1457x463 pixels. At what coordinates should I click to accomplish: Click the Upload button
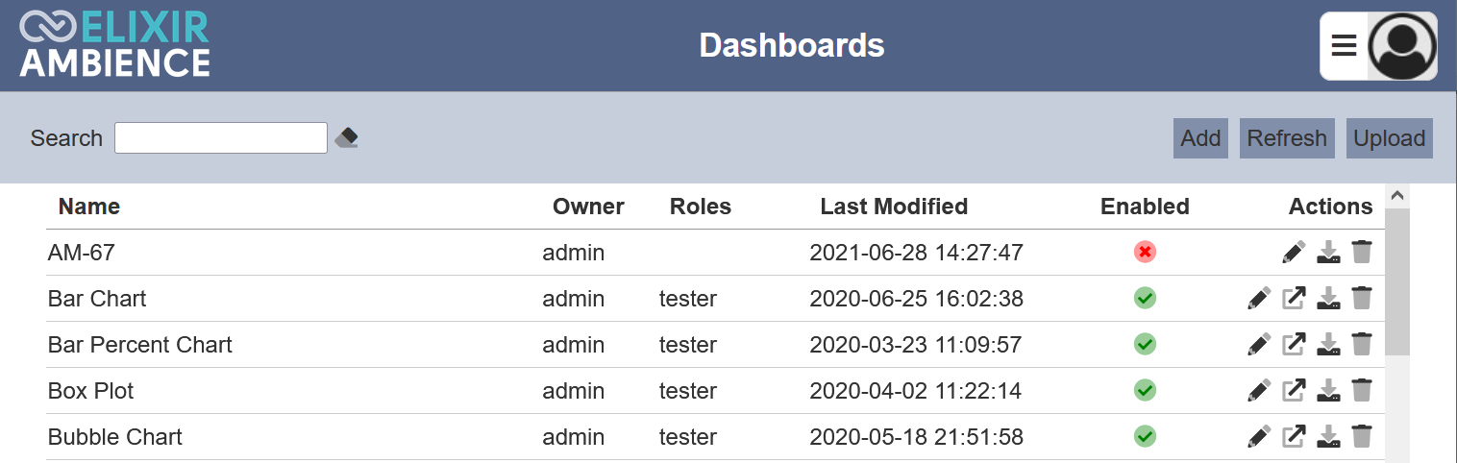[x=1389, y=138]
